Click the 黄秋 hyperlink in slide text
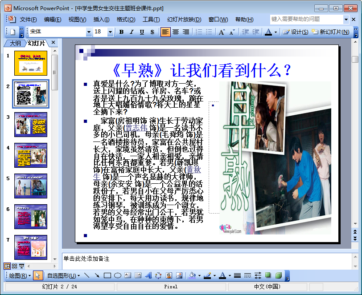 193,170
